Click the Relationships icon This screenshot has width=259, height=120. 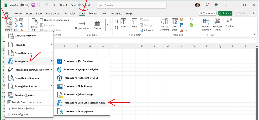(x=192, y=20)
